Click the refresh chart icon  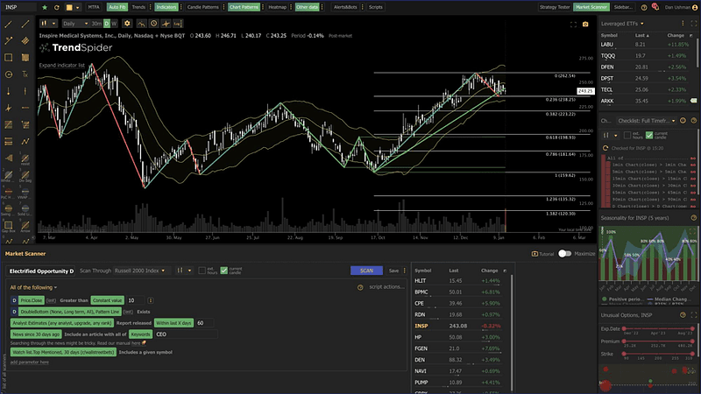click(x=57, y=7)
